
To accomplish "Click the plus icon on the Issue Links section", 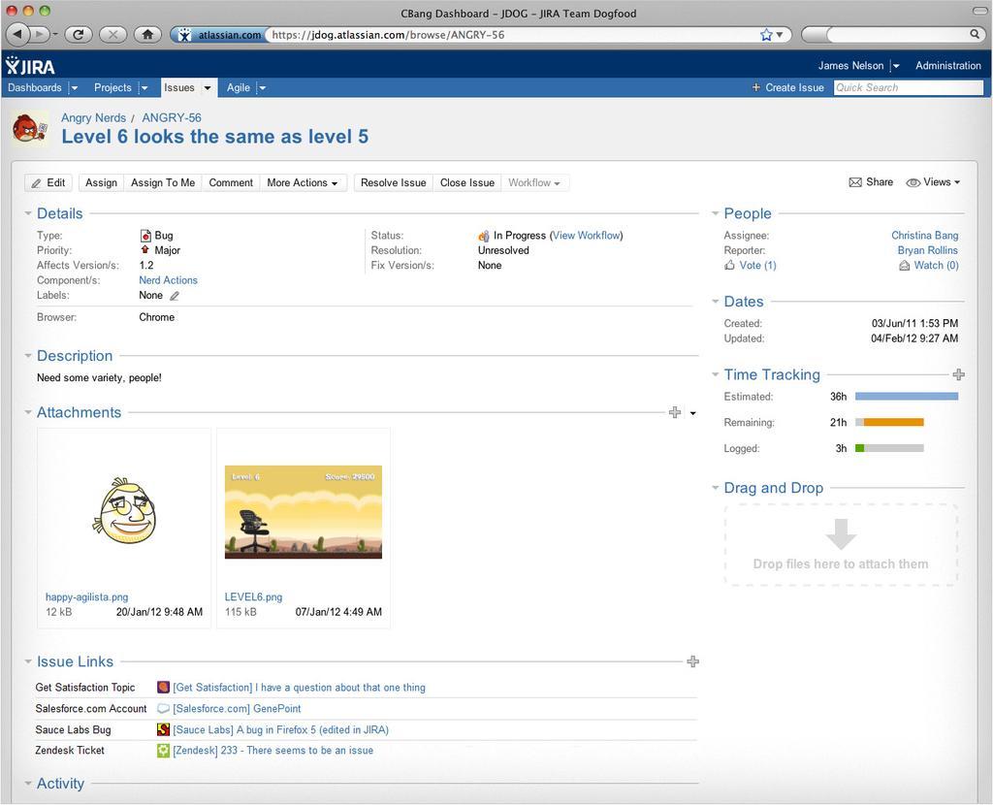I will (692, 660).
